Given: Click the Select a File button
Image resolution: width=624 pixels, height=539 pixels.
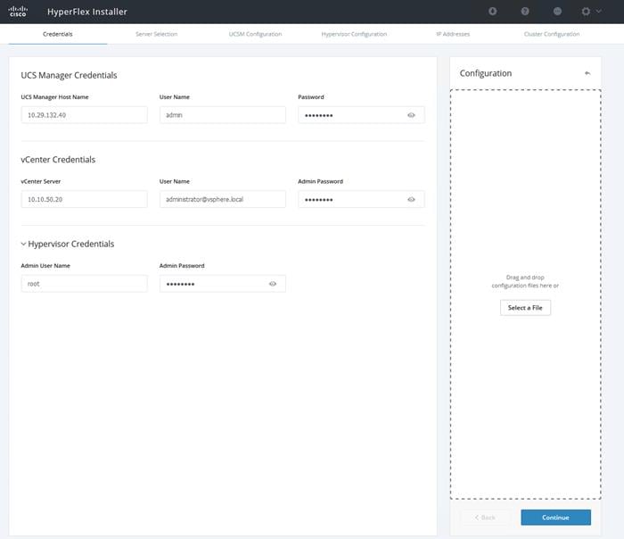Looking at the screenshot, I should pyautogui.click(x=525, y=308).
